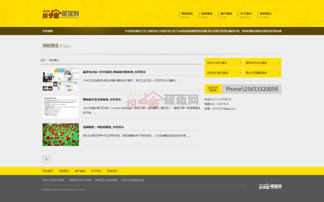Expand the 画册样本设计案例 category button
Image resolution: width=324 pixels, height=202 pixels.
(x=262, y=63)
